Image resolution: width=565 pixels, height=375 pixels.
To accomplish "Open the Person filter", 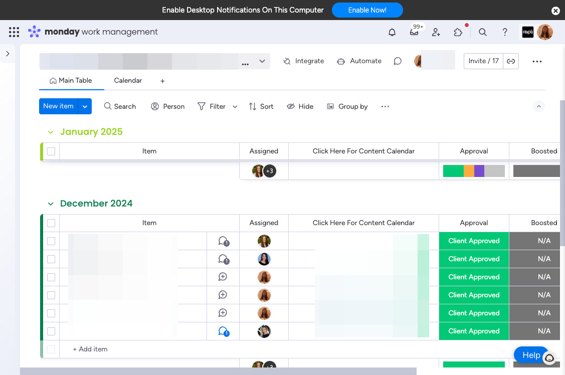I will pyautogui.click(x=168, y=107).
